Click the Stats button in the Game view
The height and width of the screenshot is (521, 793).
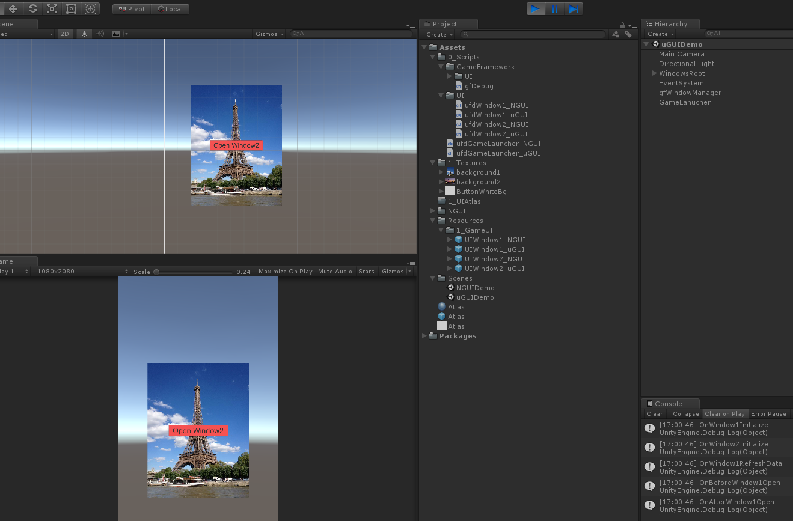(366, 272)
